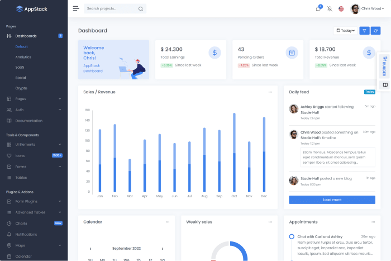
Task: Click the Forms check-square icon
Action: pyautogui.click(x=9, y=167)
